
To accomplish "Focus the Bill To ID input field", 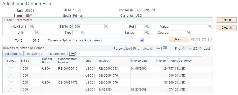I will [88, 27].
